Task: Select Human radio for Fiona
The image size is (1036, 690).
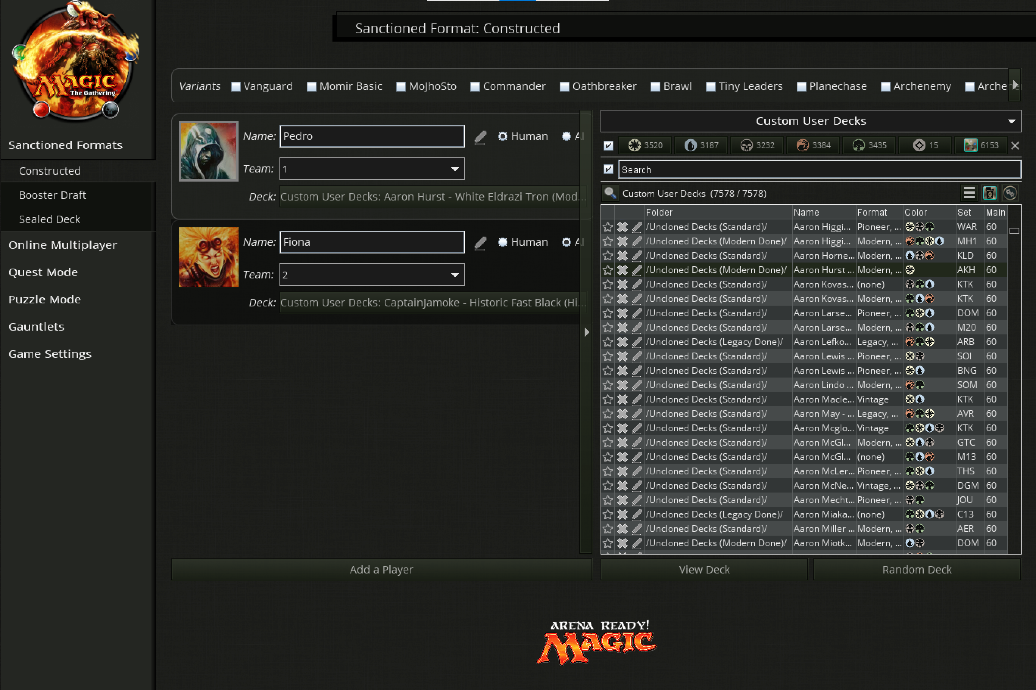Action: point(502,242)
